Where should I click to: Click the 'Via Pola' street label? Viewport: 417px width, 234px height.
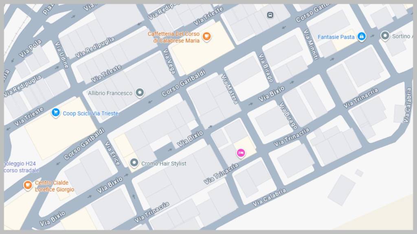(x=31, y=48)
